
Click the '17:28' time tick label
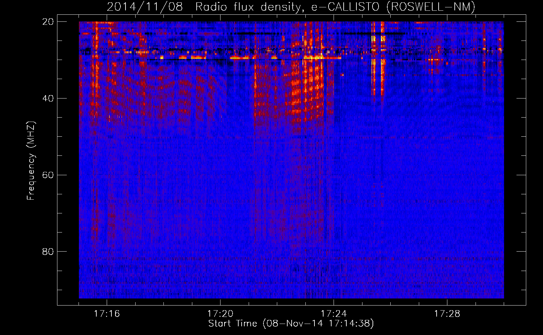[447, 314]
